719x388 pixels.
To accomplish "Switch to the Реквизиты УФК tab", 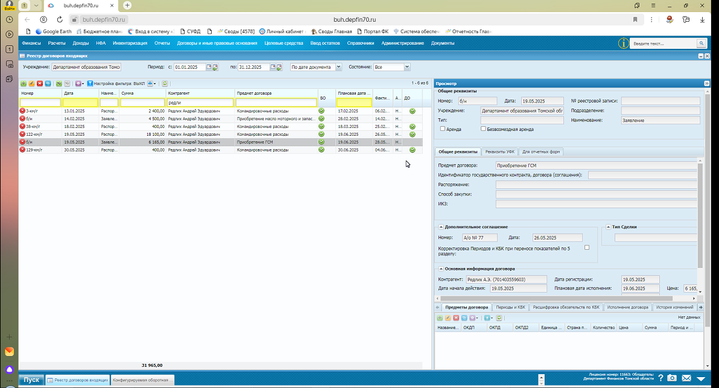I will pyautogui.click(x=500, y=152).
